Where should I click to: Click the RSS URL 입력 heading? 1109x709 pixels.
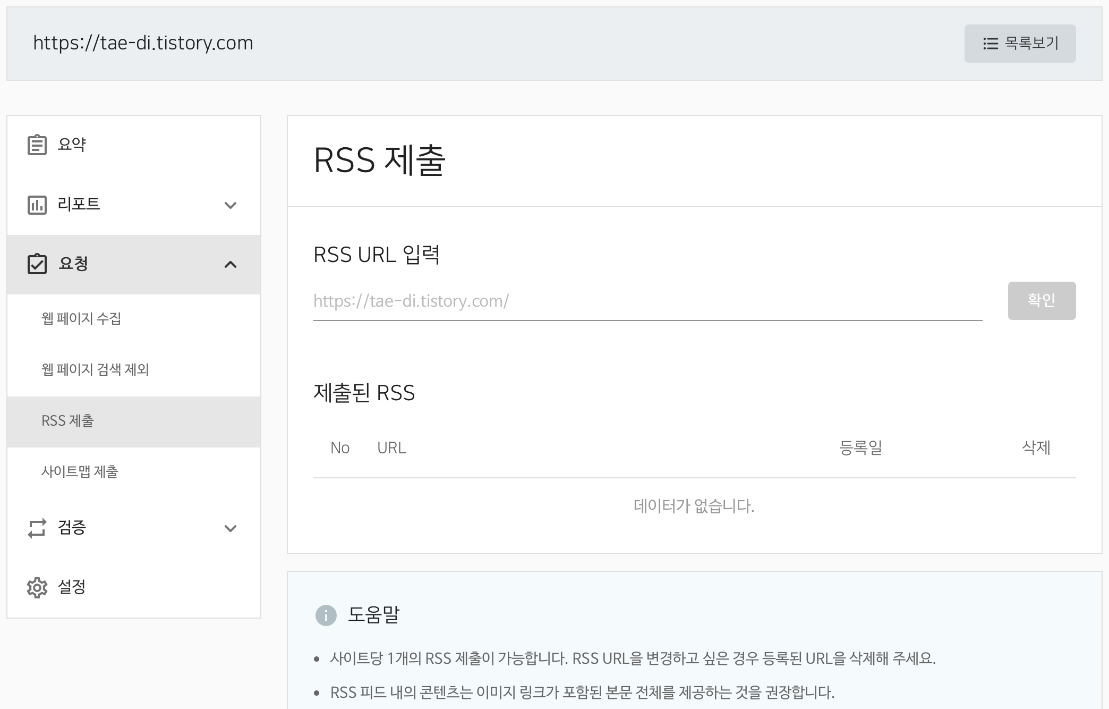[x=377, y=255]
